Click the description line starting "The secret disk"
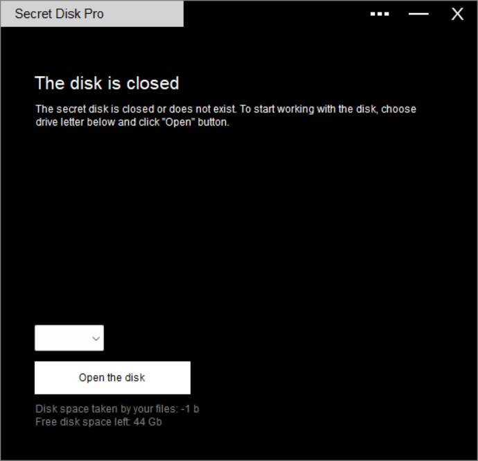The image size is (478, 461). 226,110
